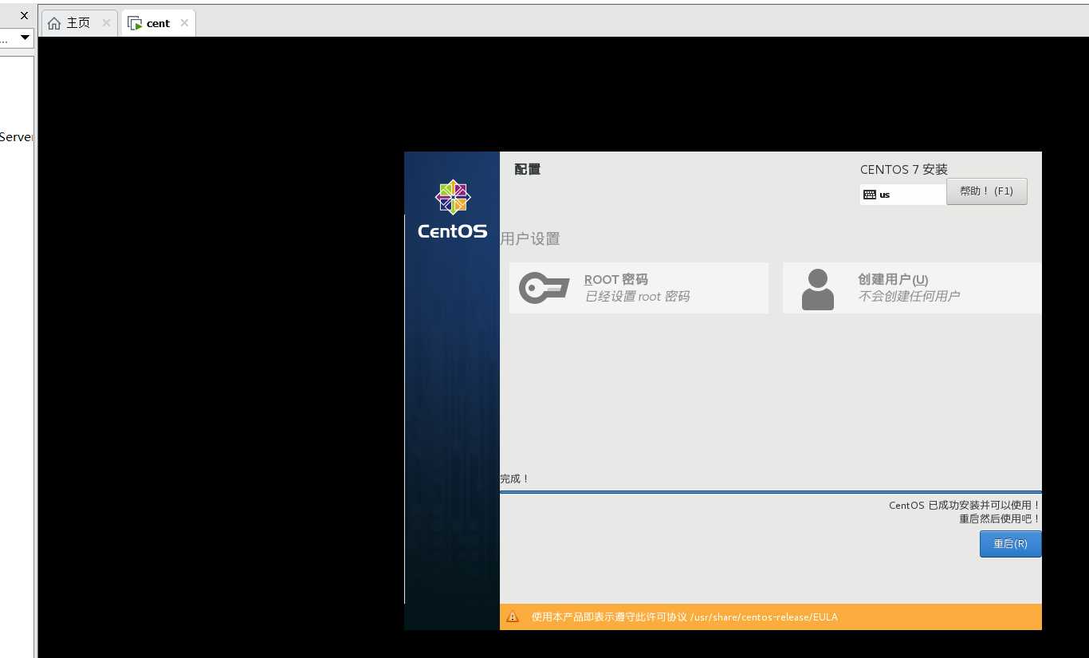The width and height of the screenshot is (1089, 658).
Task: Select the us keyboard layout indicator
Action: 902,195
